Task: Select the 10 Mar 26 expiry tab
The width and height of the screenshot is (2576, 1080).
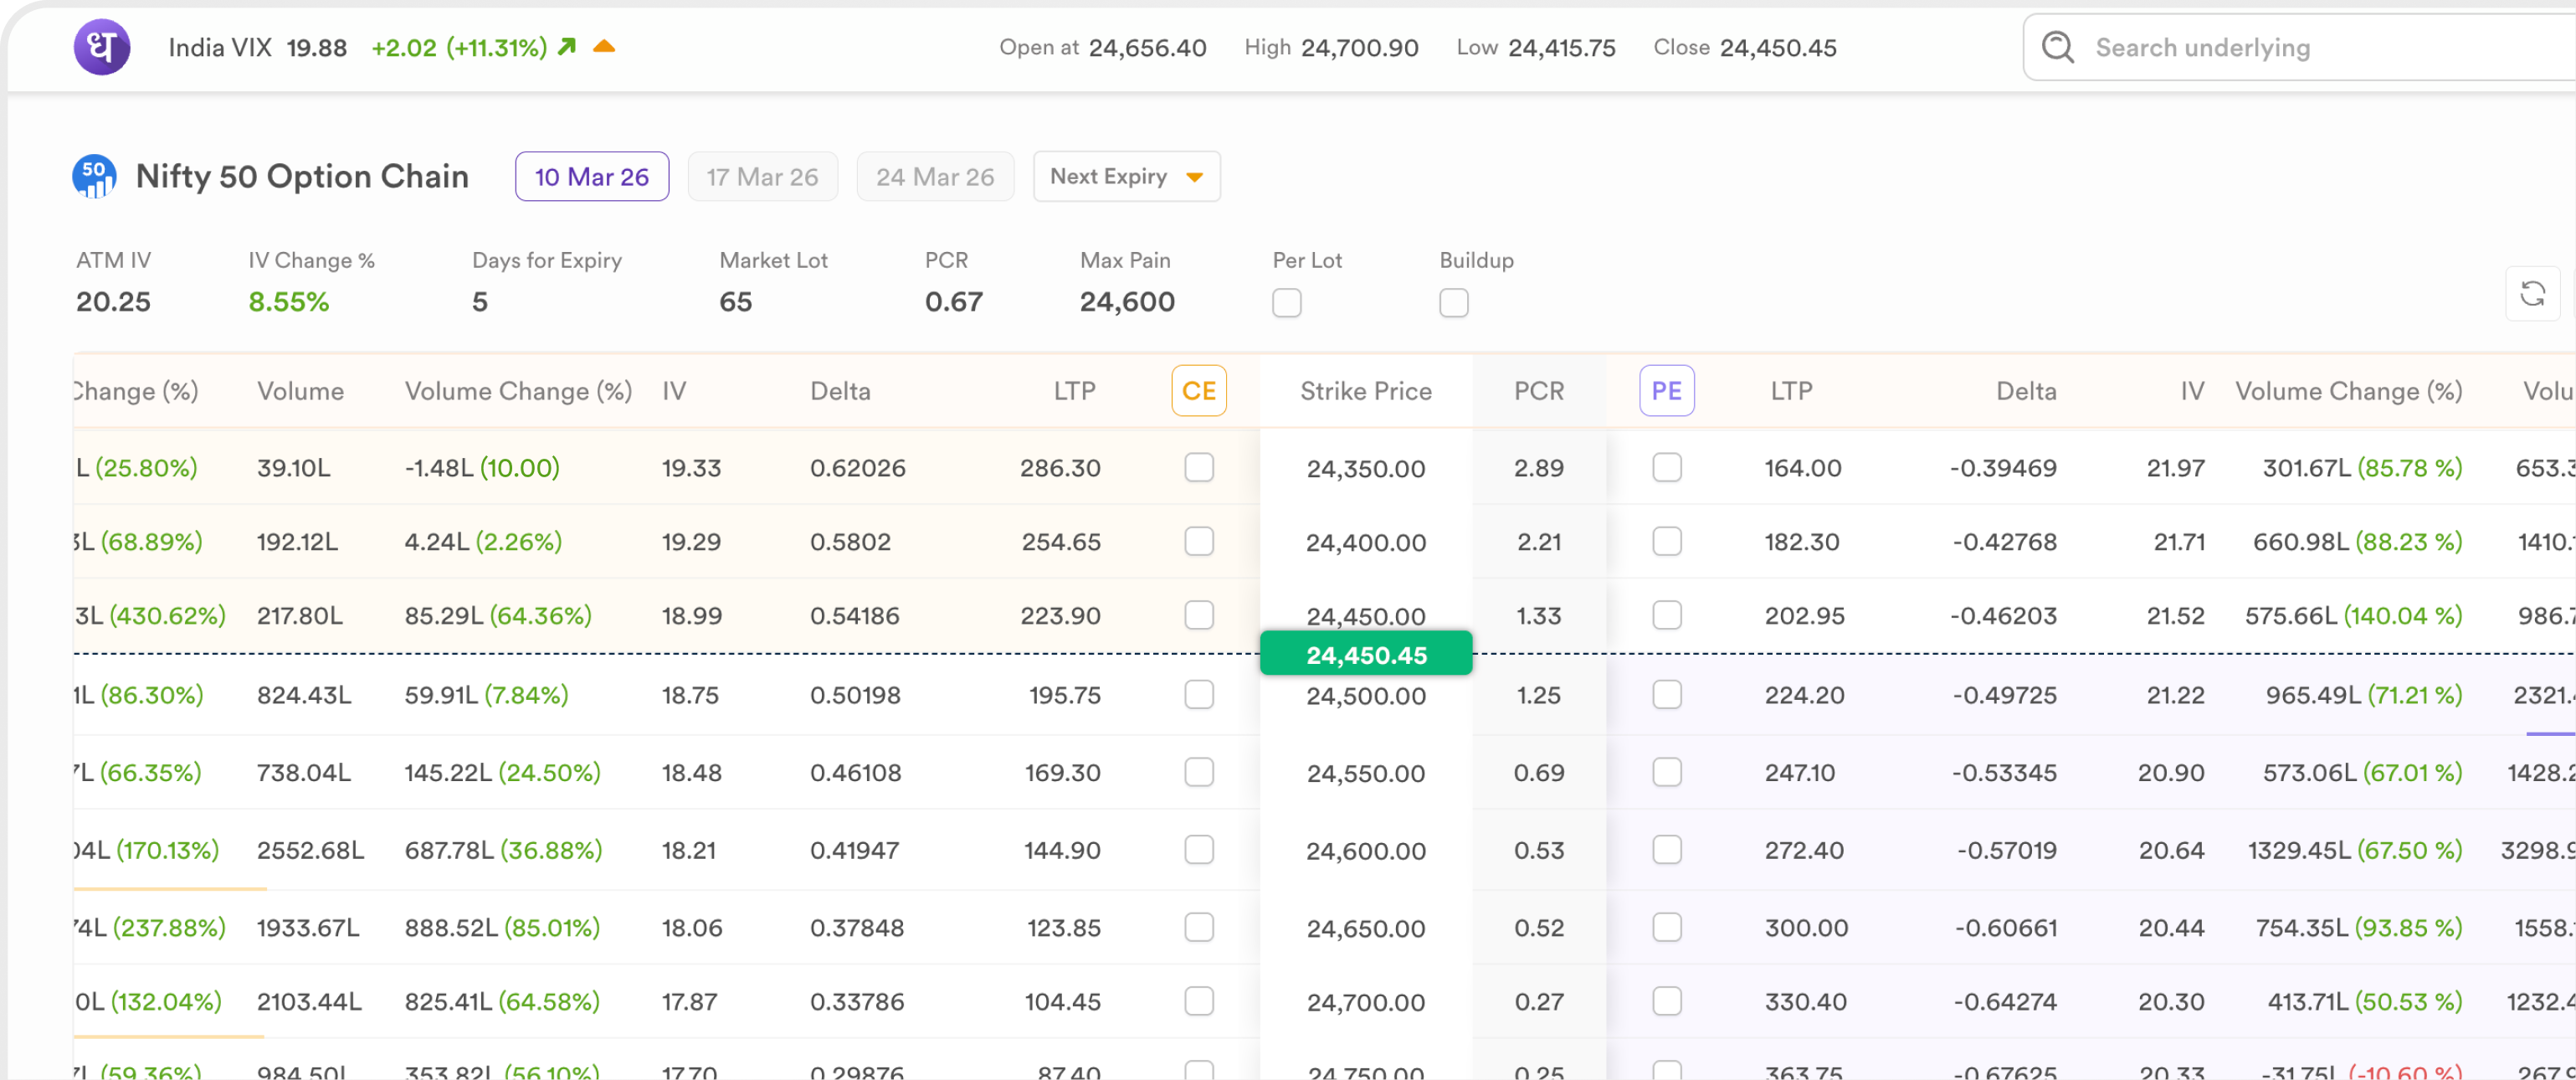Action: (591, 177)
